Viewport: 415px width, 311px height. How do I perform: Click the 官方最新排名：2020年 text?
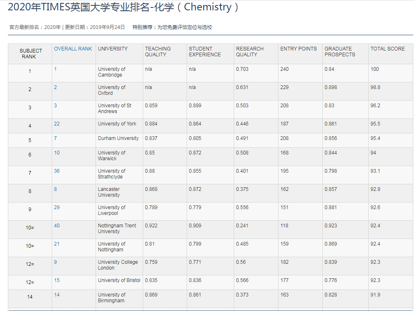35,27
